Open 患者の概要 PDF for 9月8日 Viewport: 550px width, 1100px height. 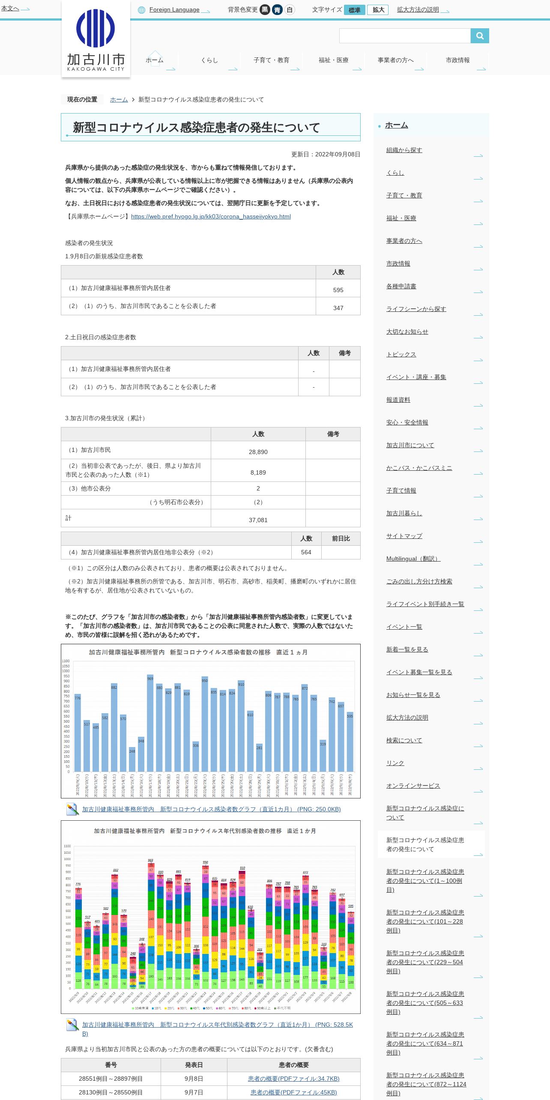(x=293, y=1079)
